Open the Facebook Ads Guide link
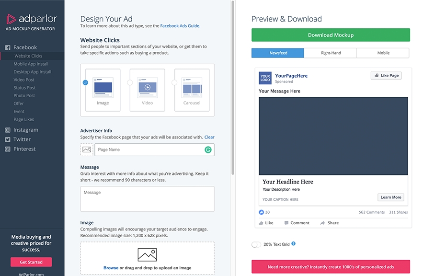This screenshot has height=276, width=423. [180, 26]
